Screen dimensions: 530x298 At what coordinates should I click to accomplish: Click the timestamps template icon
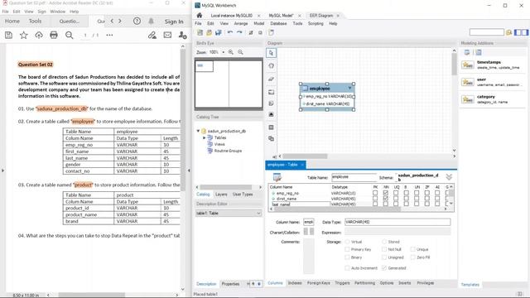[468, 65]
